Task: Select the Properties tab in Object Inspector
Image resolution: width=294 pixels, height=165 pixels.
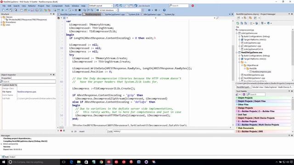Action: pyautogui.click(x=6, y=78)
